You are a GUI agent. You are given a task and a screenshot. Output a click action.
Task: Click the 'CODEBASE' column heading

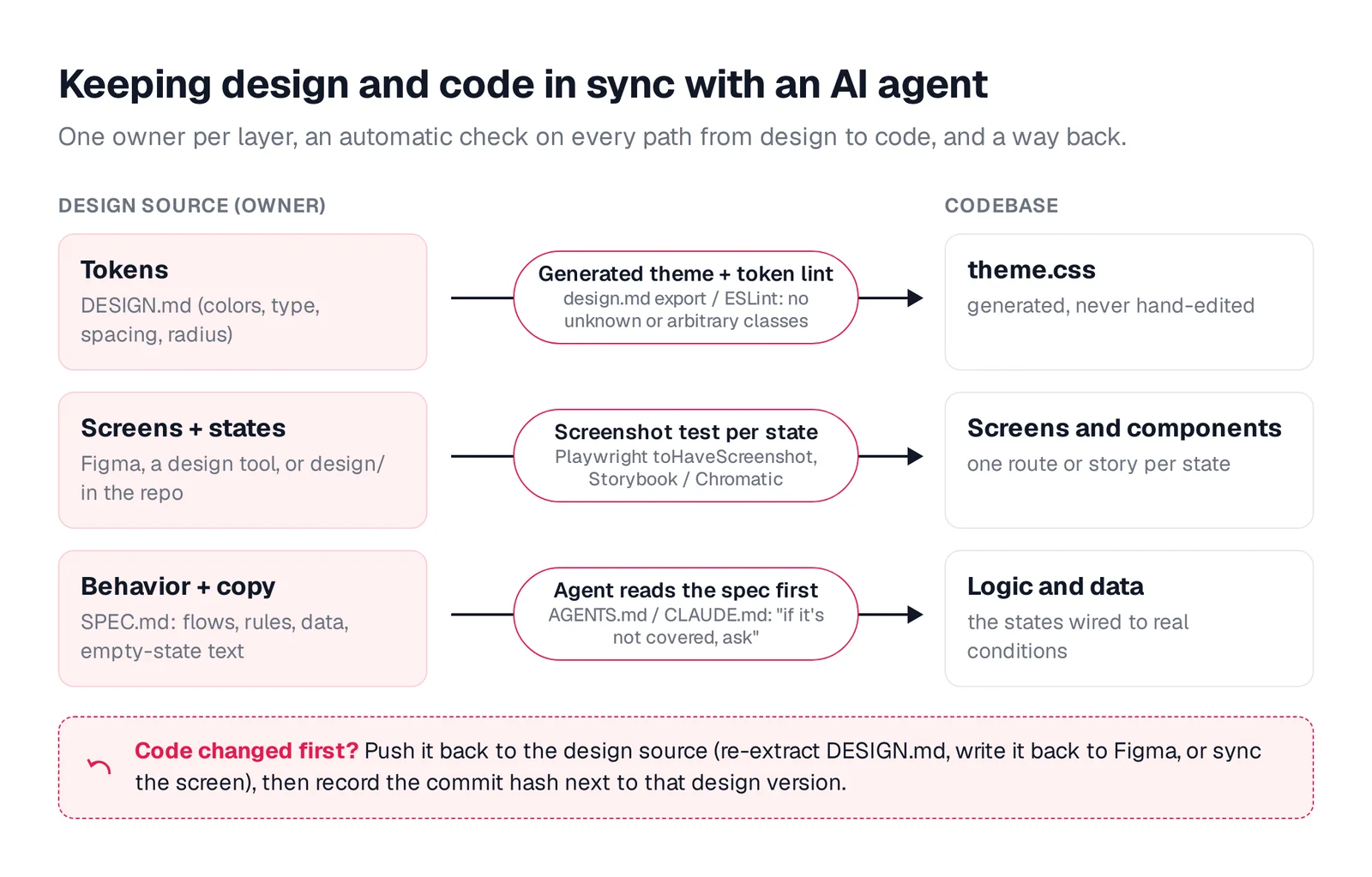tap(1002, 206)
